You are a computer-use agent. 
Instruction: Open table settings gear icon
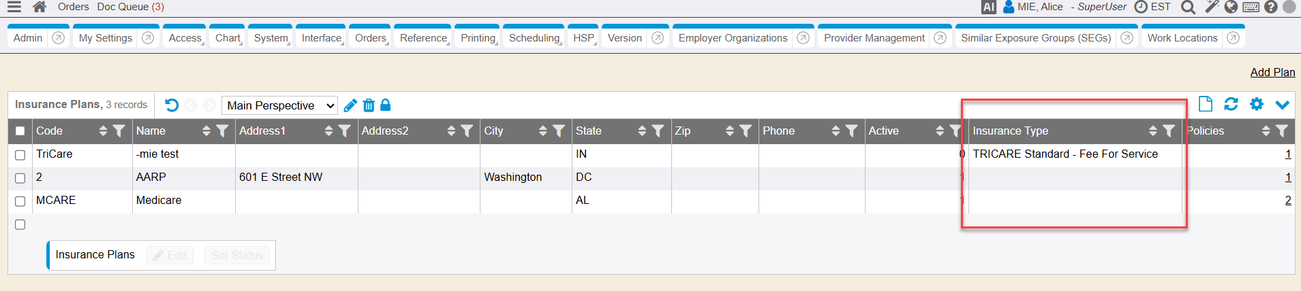[x=1257, y=104]
